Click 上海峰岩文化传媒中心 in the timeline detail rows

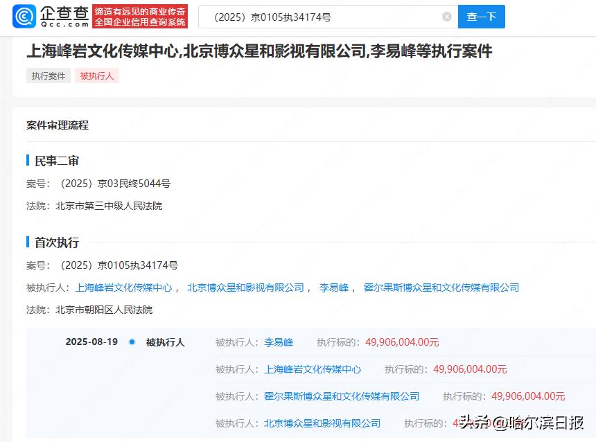pos(313,369)
